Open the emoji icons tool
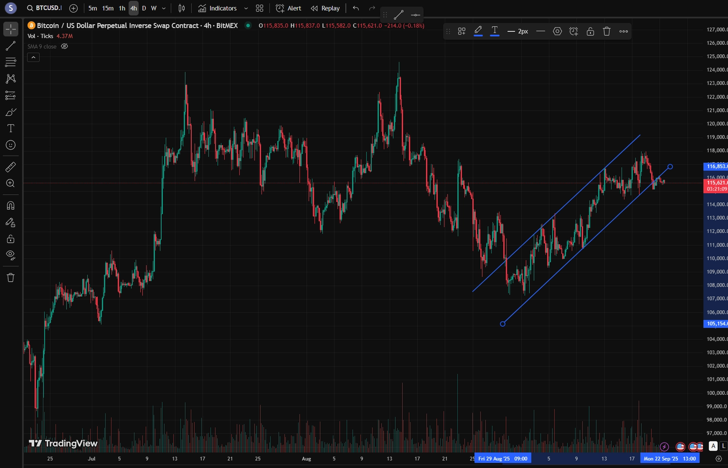 [11, 145]
